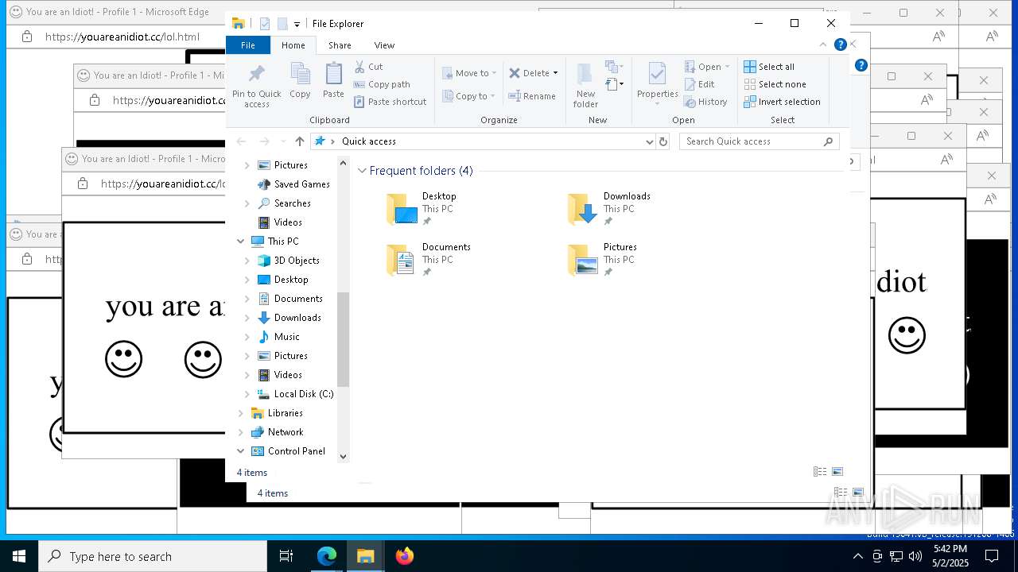The height and width of the screenshot is (572, 1018).
Task: Collapse the ribbon with the chevron
Action: 823,45
